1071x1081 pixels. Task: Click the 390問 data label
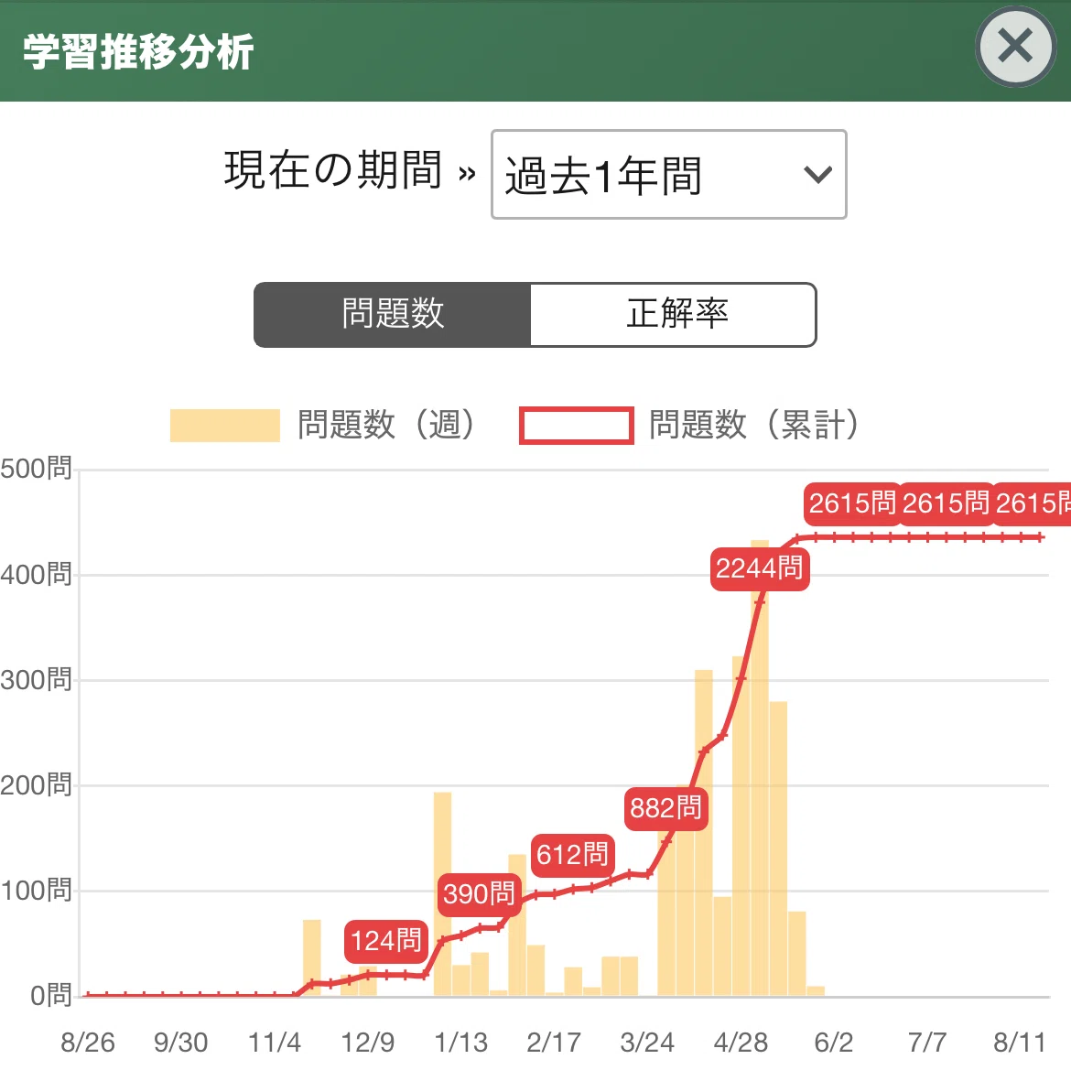point(480,894)
